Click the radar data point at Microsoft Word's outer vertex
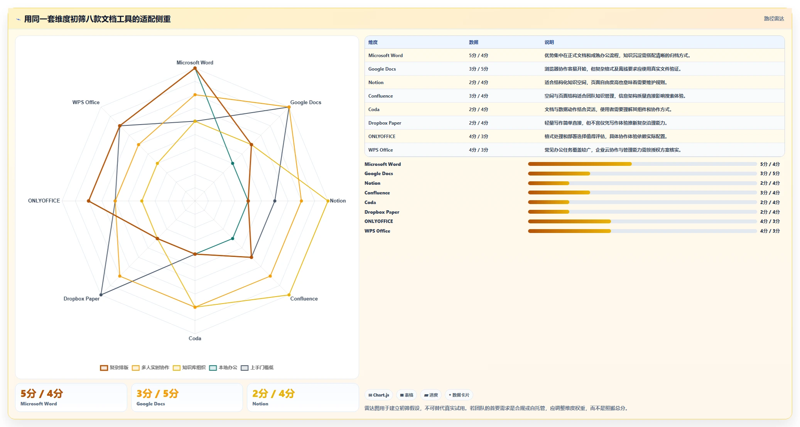The image size is (800, 427). (195, 68)
